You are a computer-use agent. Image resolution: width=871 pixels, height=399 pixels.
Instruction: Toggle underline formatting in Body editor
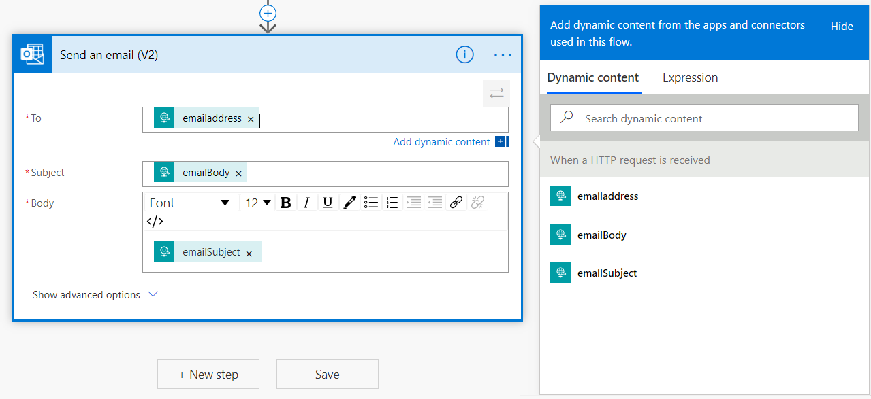[328, 203]
